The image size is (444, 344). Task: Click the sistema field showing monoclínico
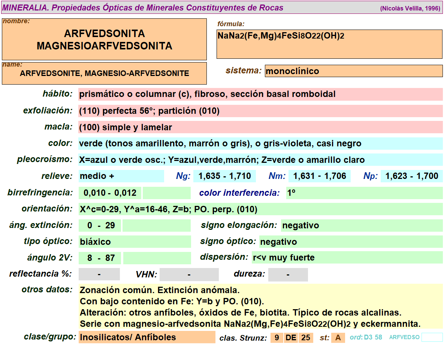(353, 71)
